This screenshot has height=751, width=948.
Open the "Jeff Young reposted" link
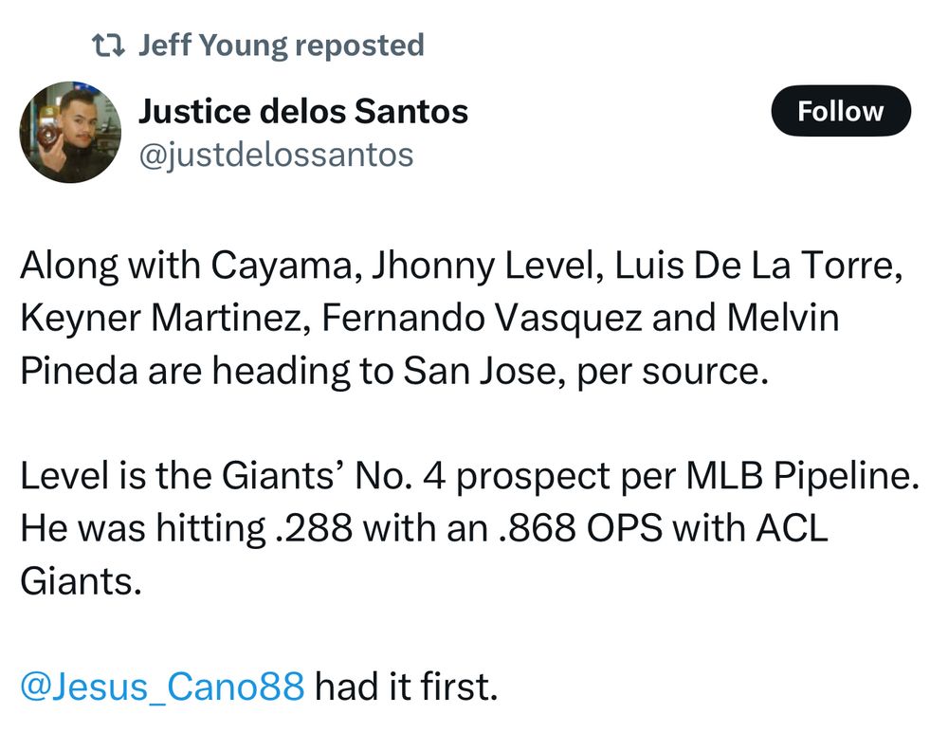tap(281, 46)
